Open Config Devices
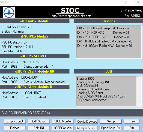143x132 pixels. tap(87, 122)
